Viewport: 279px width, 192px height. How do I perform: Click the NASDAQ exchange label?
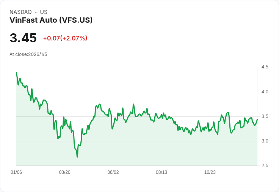[x=20, y=12]
